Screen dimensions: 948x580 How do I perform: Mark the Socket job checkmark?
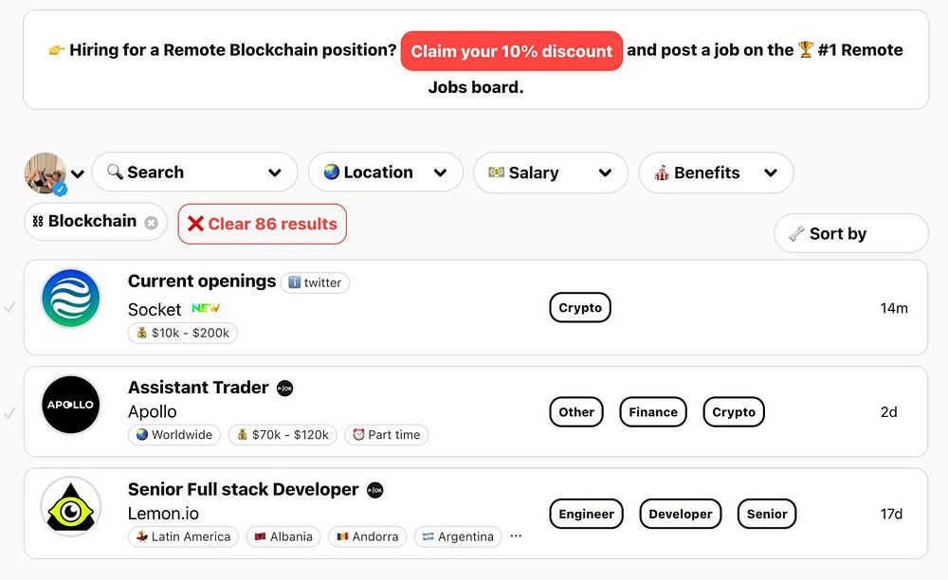9,307
